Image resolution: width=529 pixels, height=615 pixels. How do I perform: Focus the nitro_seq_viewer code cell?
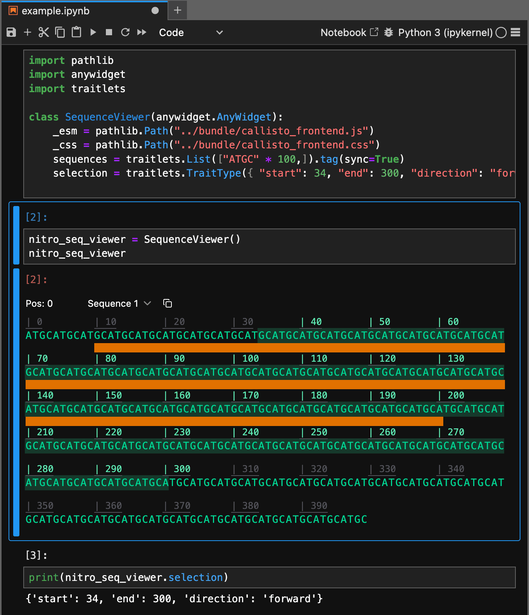pyautogui.click(x=270, y=247)
